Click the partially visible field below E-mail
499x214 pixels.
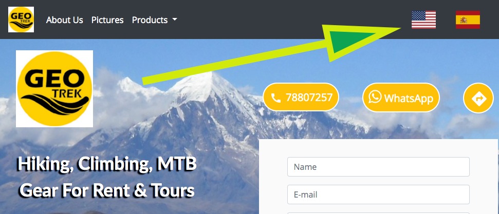[378, 213]
